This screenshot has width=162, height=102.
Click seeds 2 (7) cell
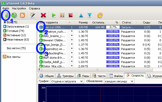pyautogui.click(x=147, y=27)
